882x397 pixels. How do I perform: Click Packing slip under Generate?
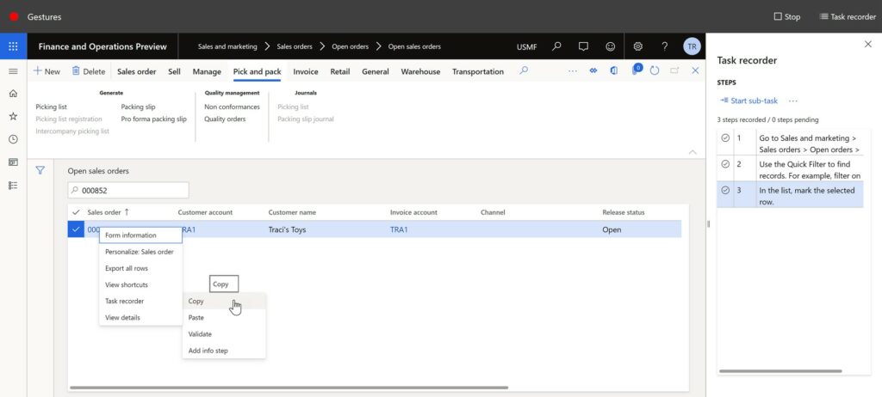(x=138, y=107)
